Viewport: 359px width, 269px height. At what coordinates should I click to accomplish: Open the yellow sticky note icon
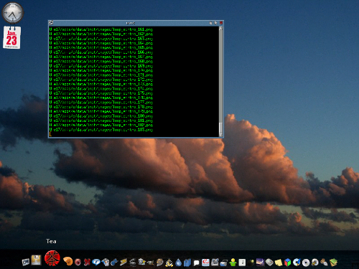coord(279,263)
